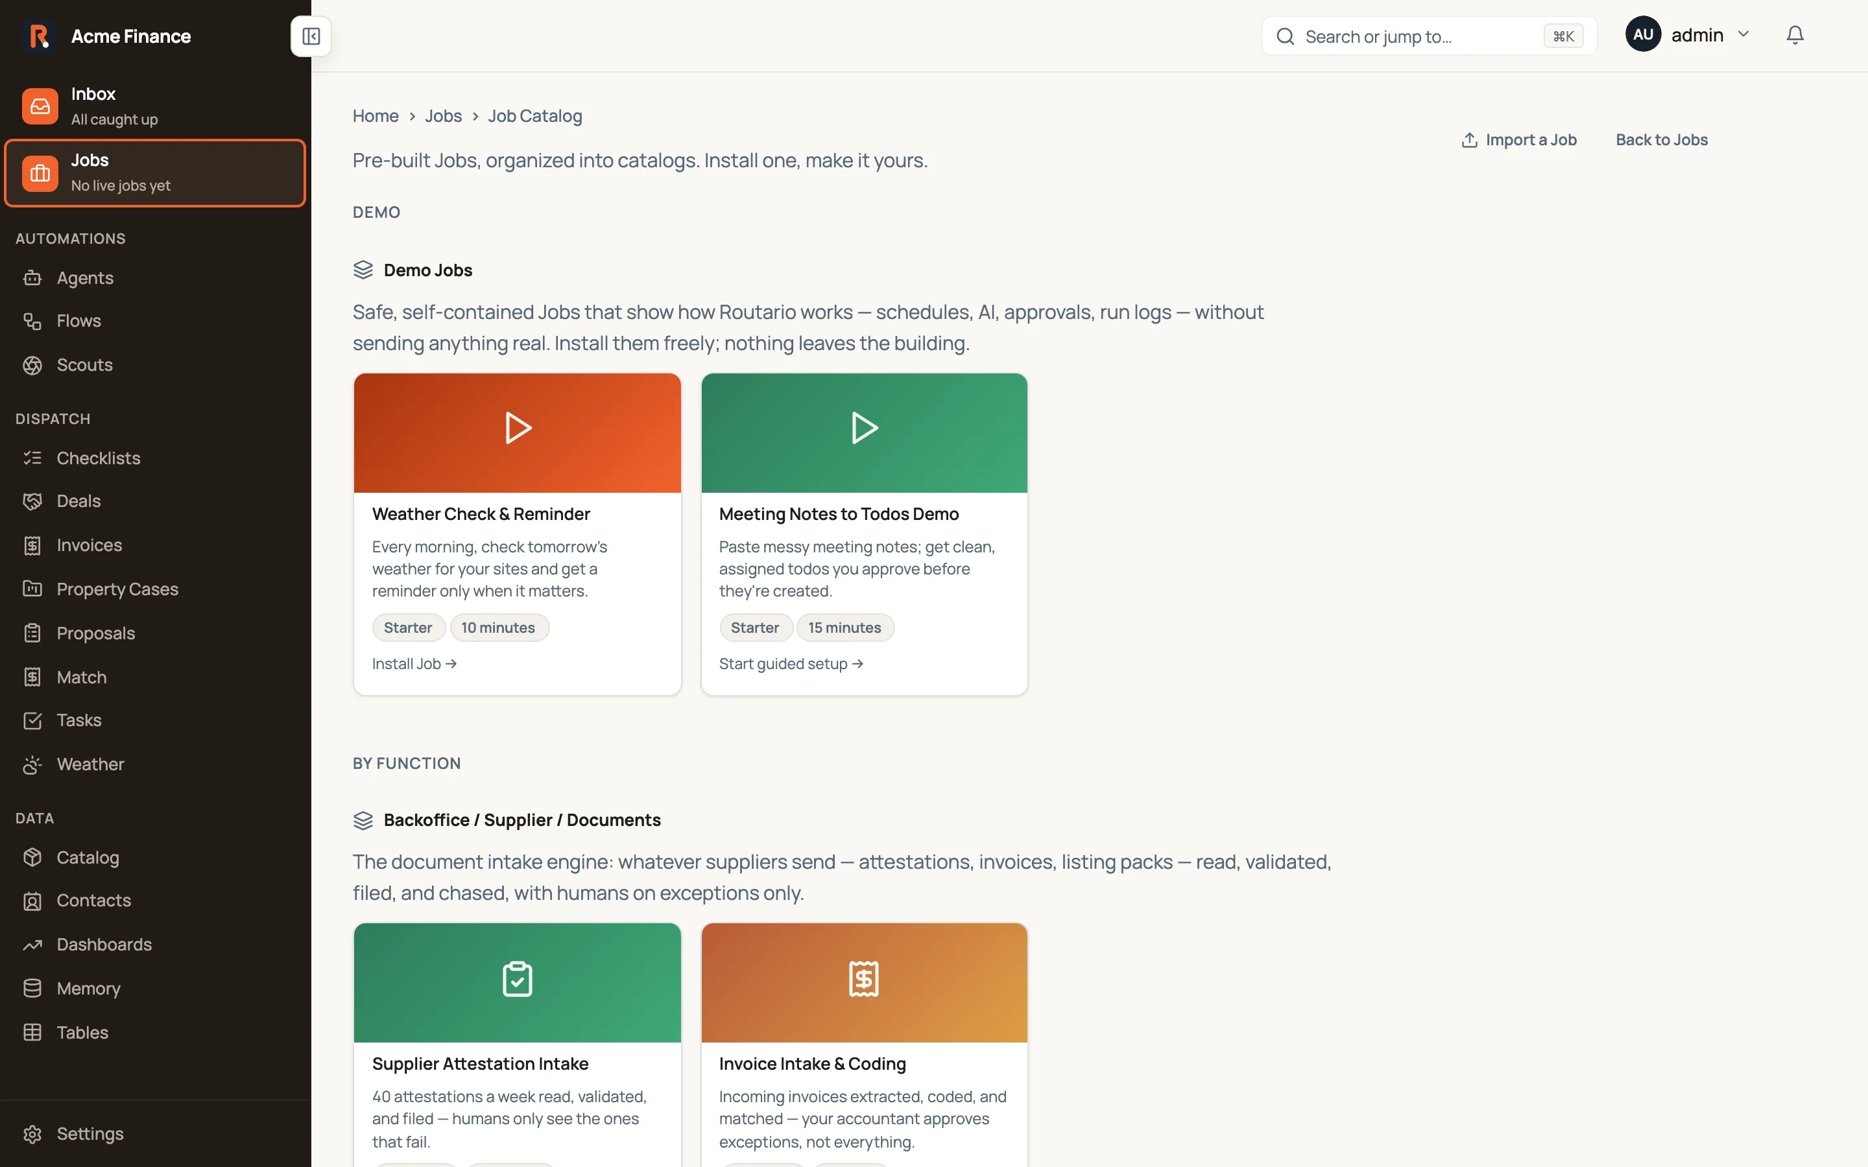Click the Contacts icon
1868x1167 pixels.
click(32, 901)
